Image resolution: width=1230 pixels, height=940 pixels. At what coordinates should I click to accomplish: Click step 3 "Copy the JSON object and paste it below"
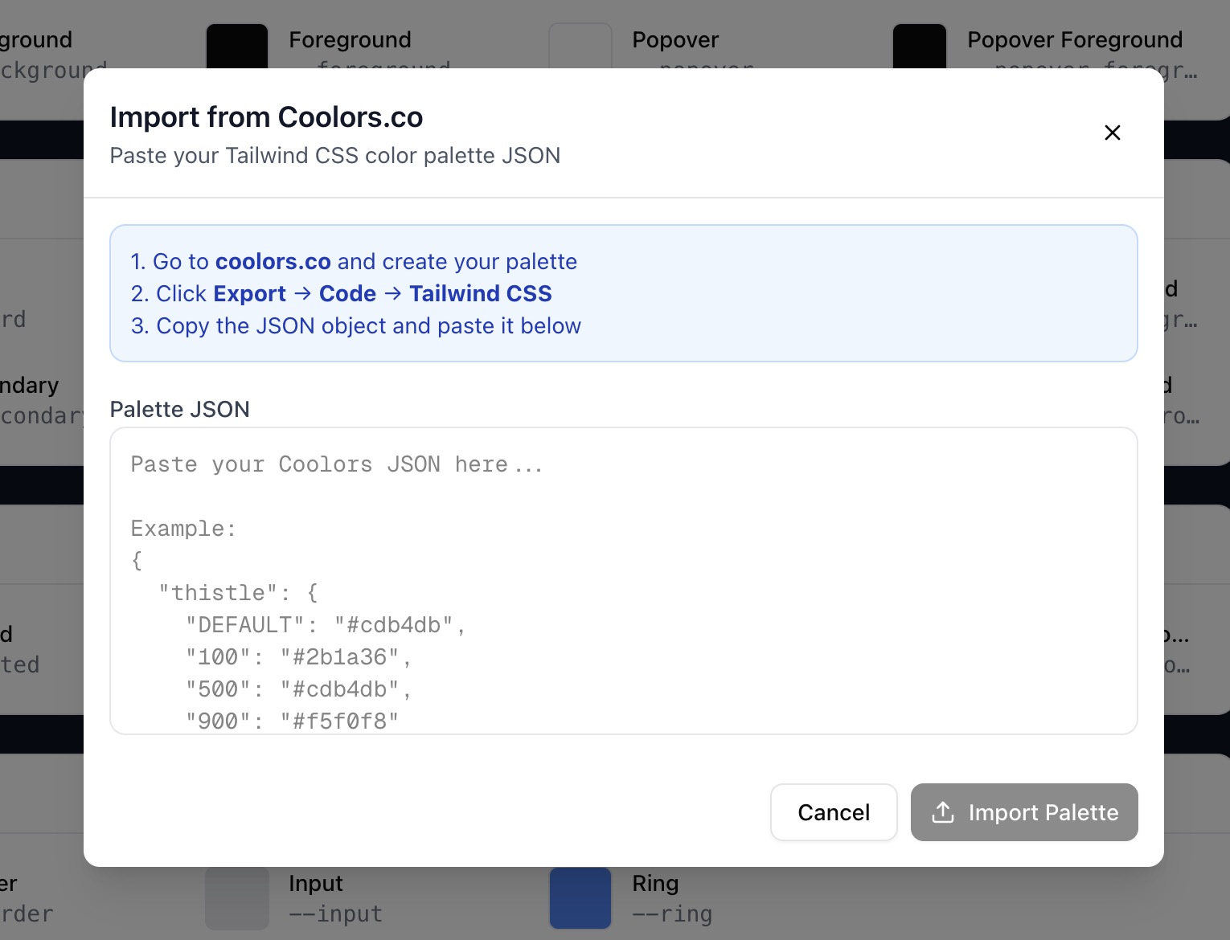[x=356, y=326]
